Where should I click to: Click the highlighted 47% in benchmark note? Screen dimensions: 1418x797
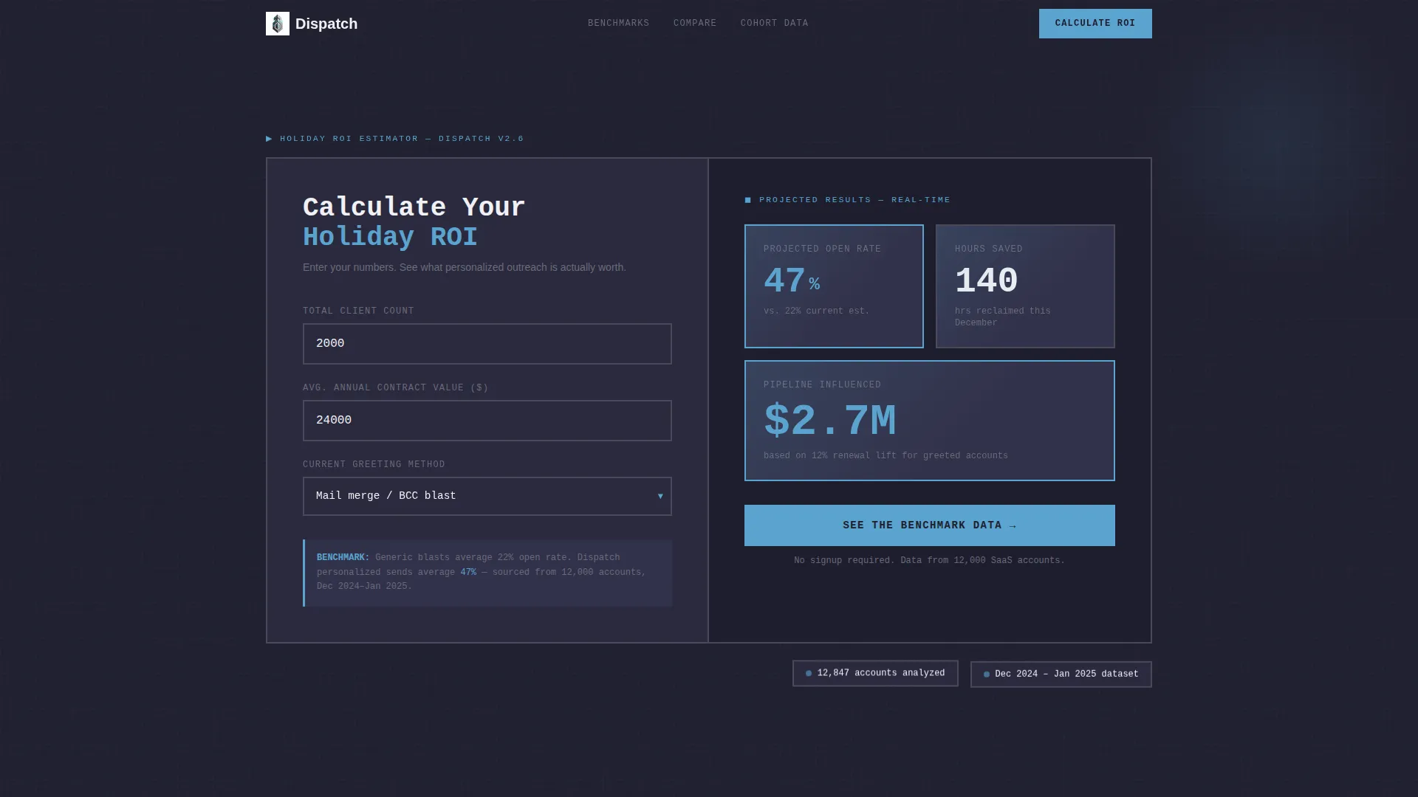468,573
